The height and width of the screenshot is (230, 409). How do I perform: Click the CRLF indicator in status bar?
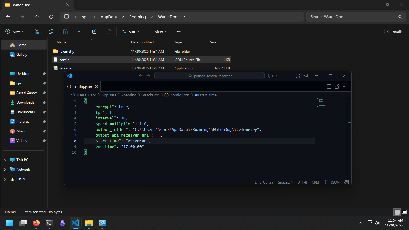(315, 182)
